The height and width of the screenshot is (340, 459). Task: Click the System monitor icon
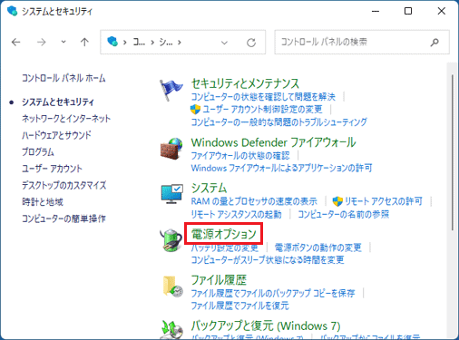[171, 194]
